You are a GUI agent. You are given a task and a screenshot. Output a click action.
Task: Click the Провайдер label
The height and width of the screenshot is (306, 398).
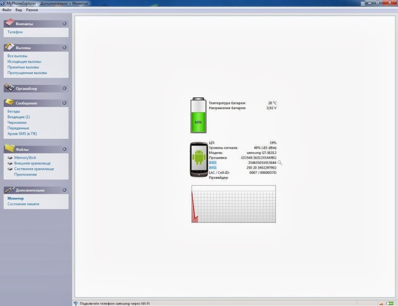219,178
